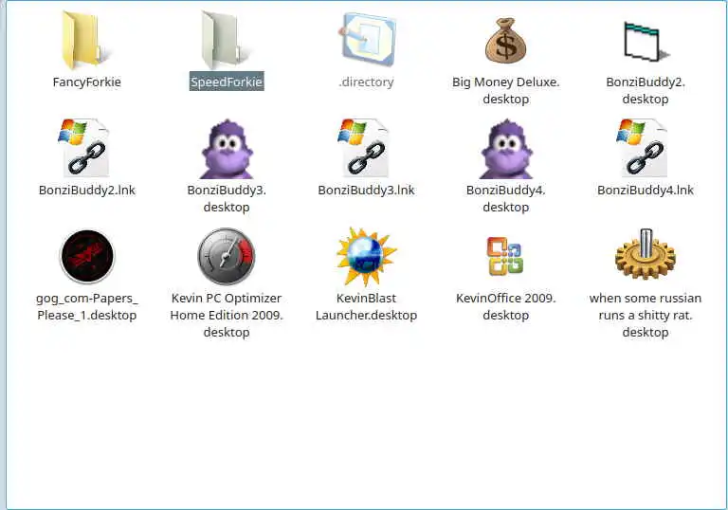Click the "BonziBuddy2.lnk" file name
The width and height of the screenshot is (728, 510).
point(87,190)
